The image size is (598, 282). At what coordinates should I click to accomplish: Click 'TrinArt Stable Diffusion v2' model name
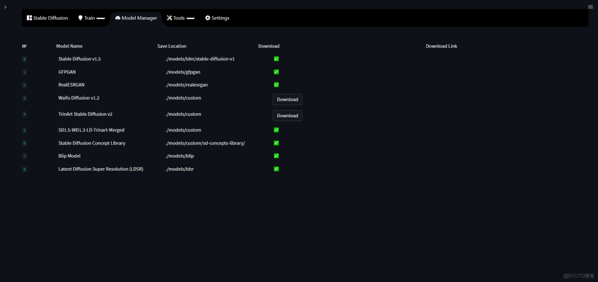pos(85,114)
